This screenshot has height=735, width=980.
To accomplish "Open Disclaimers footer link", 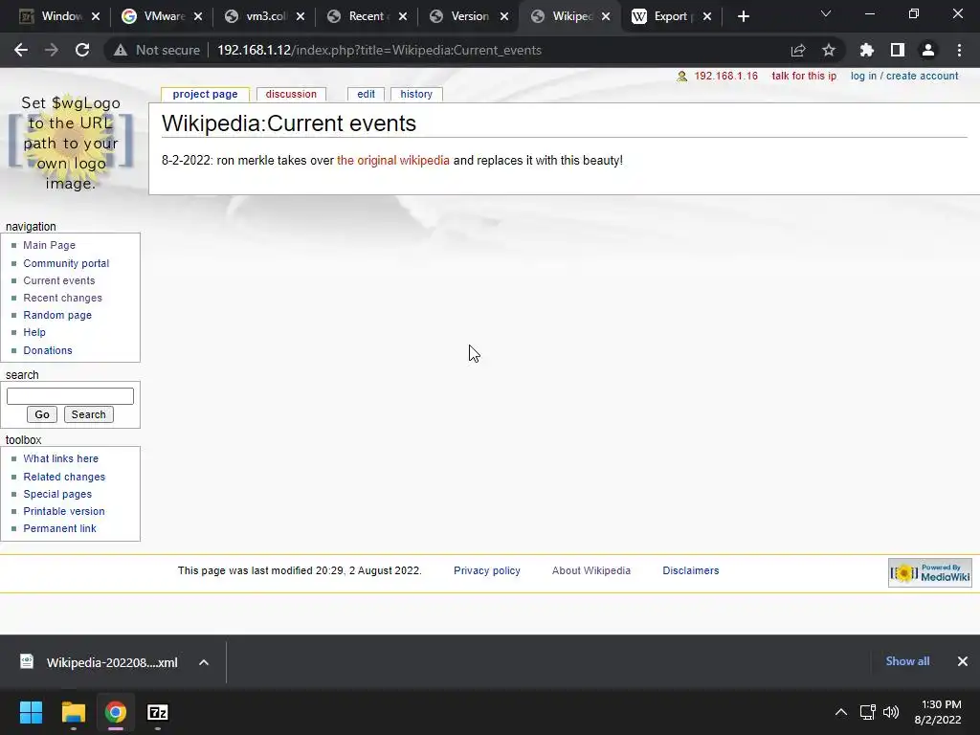I will point(691,570).
